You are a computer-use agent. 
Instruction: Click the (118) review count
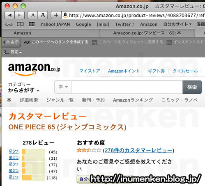[52, 178]
